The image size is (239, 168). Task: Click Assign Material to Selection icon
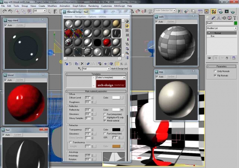pyautogui.click(x=76, y=64)
